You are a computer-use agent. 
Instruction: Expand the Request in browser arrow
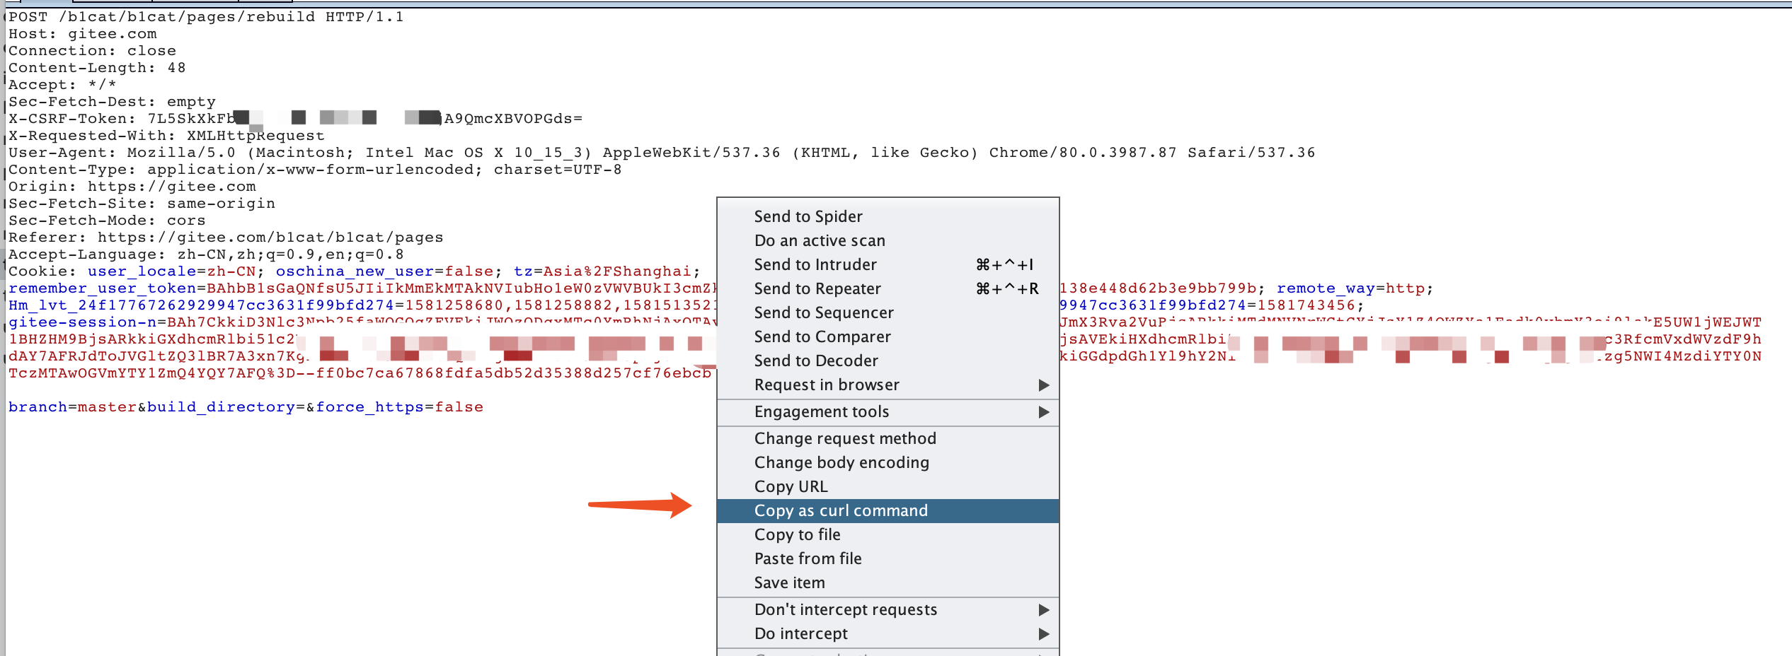pyautogui.click(x=1043, y=385)
